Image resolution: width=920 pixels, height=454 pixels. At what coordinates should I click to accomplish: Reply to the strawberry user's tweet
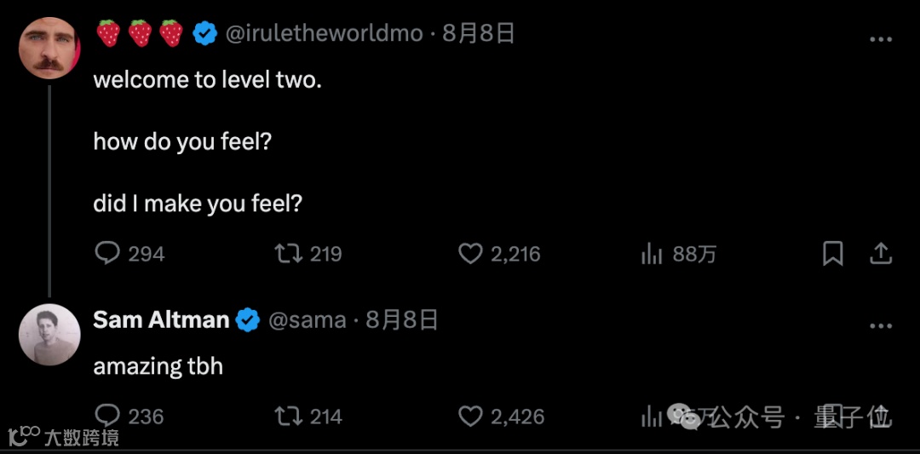106,254
